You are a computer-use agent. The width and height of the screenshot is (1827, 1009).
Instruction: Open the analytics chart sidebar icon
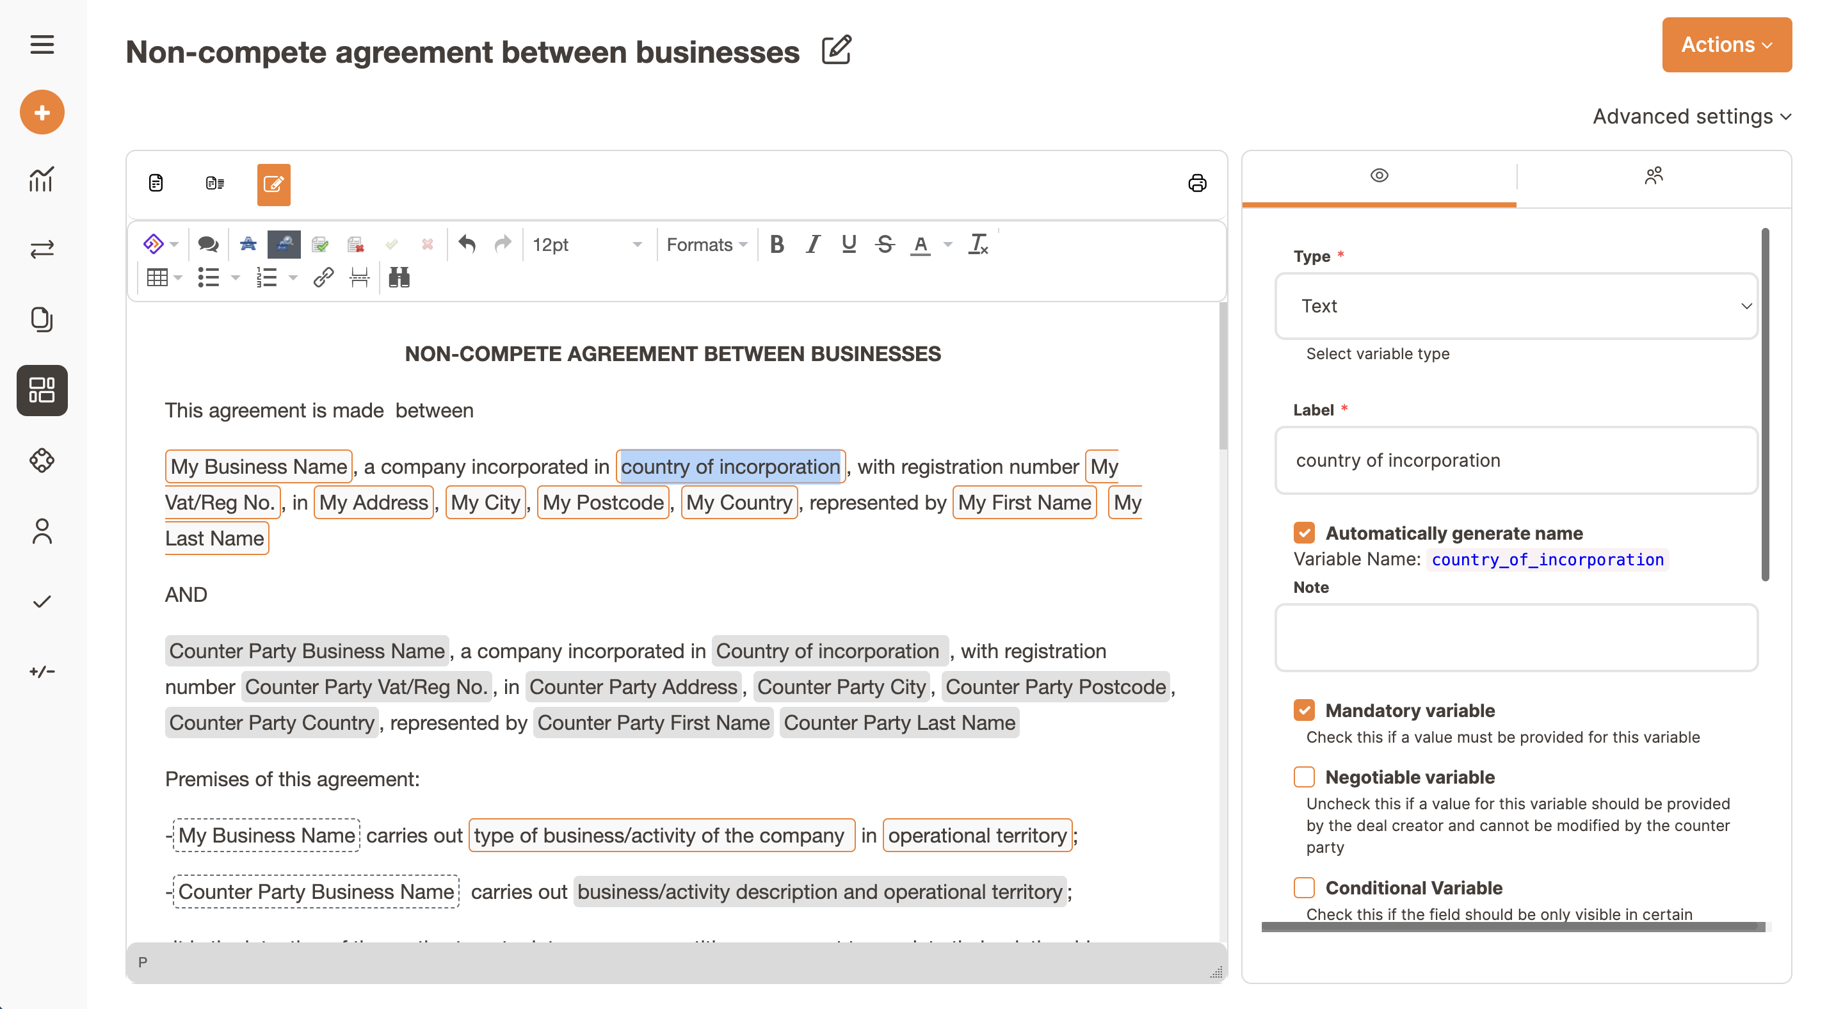[42, 179]
